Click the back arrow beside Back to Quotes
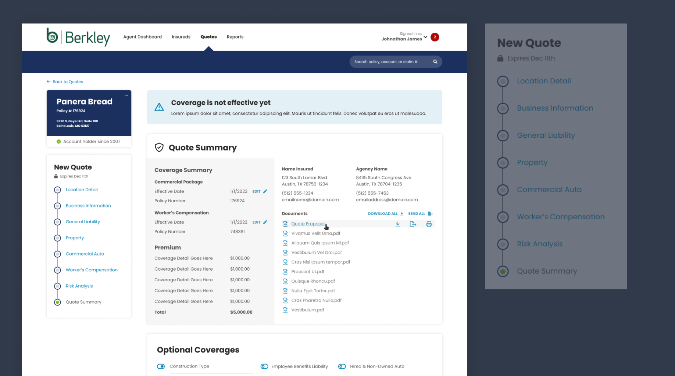Screen dimensions: 675x376 tap(49, 82)
